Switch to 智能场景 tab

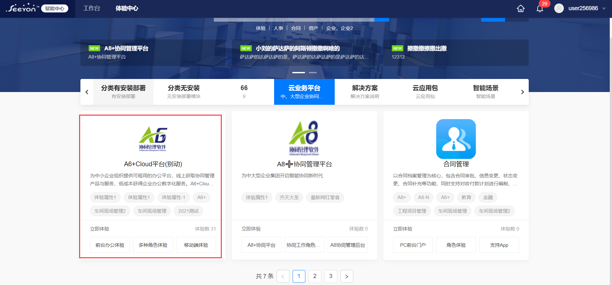(x=486, y=92)
